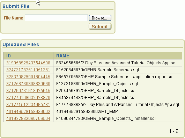The height and width of the screenshot is (138, 185).
Task: Open file ID 371271512234995781
Action: click(x=28, y=104)
